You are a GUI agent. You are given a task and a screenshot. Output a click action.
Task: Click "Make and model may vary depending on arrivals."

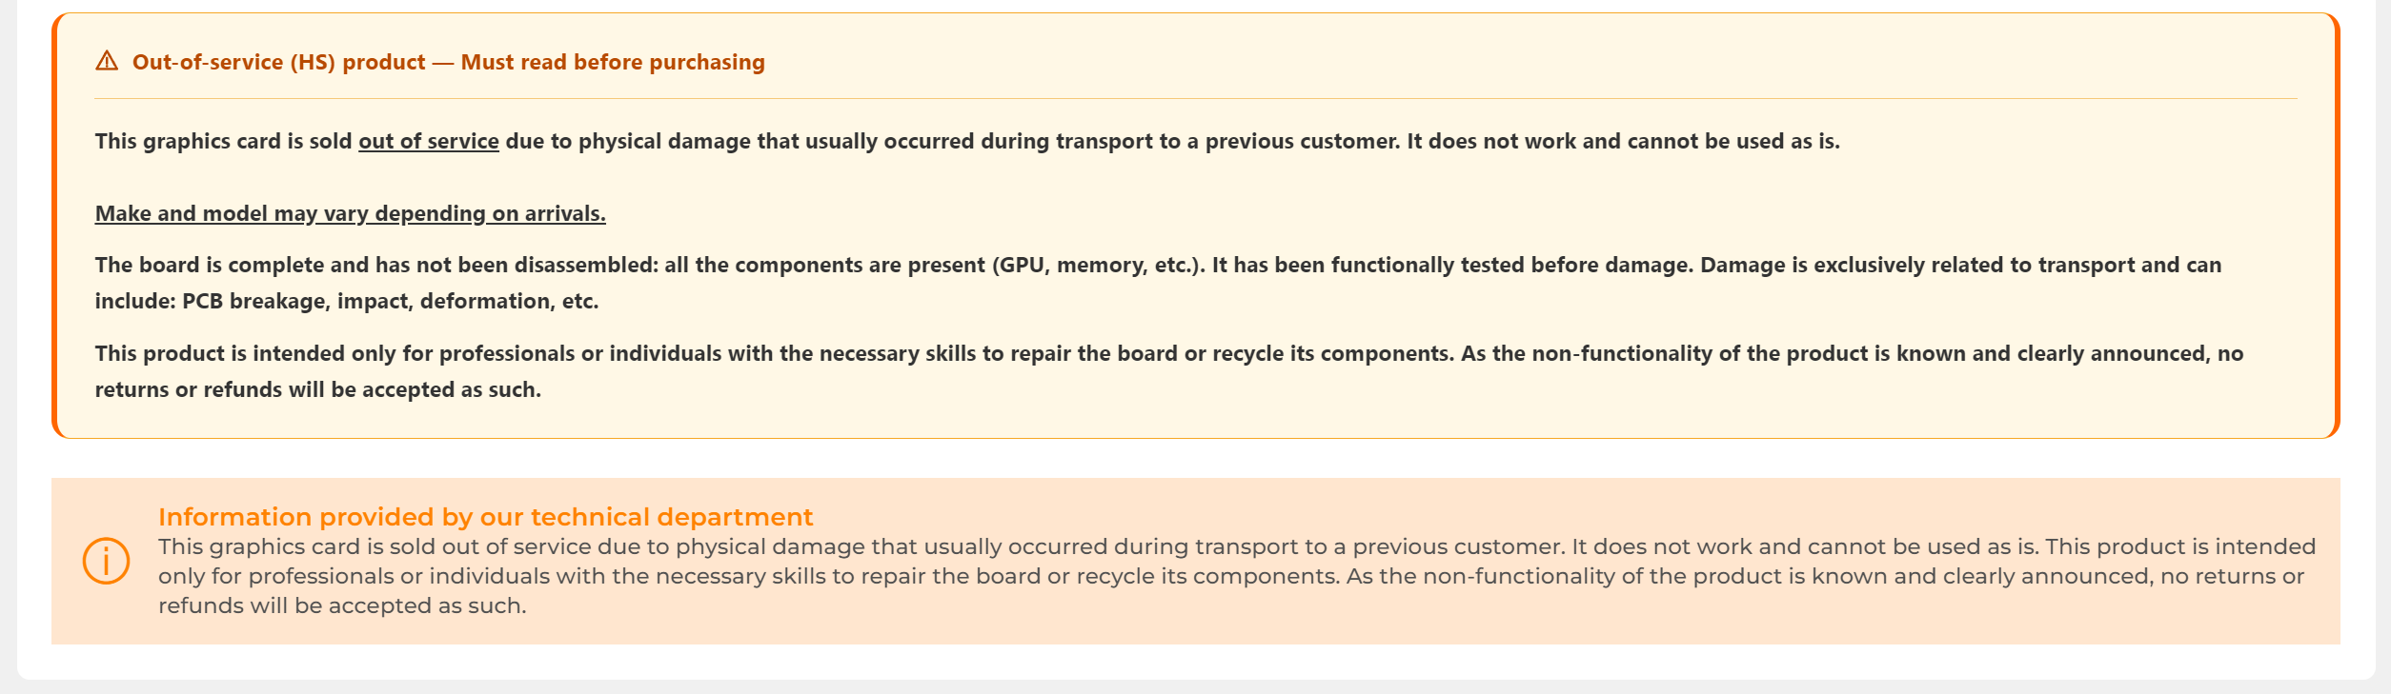click(350, 213)
